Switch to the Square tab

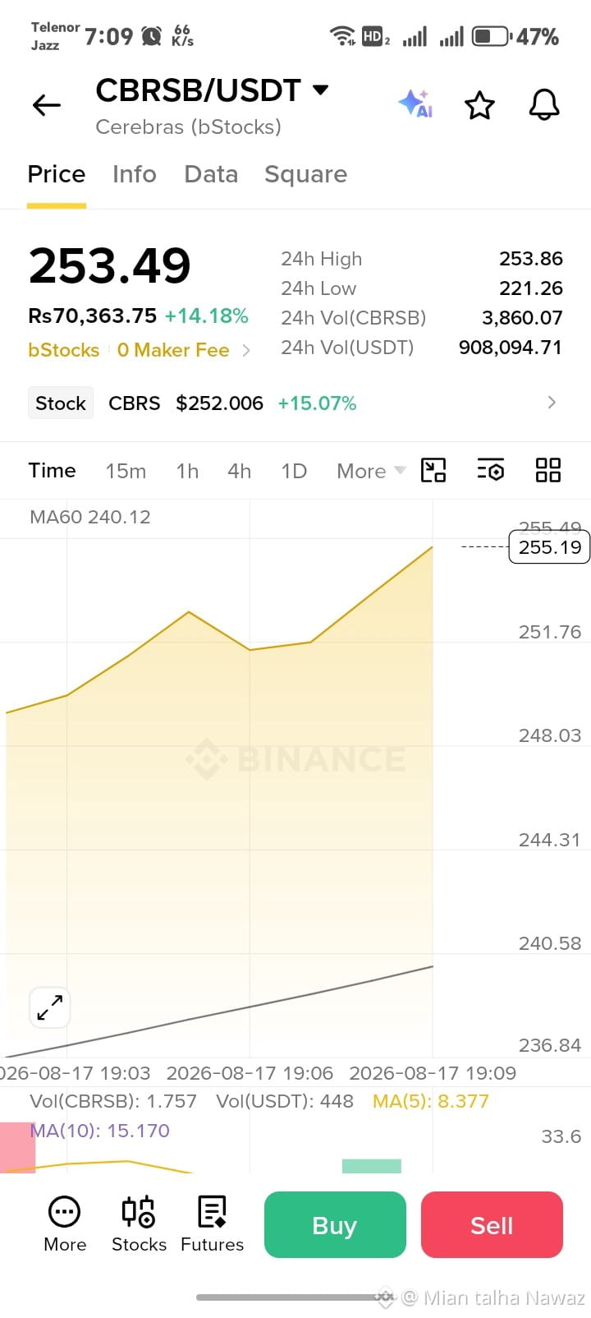click(x=305, y=174)
